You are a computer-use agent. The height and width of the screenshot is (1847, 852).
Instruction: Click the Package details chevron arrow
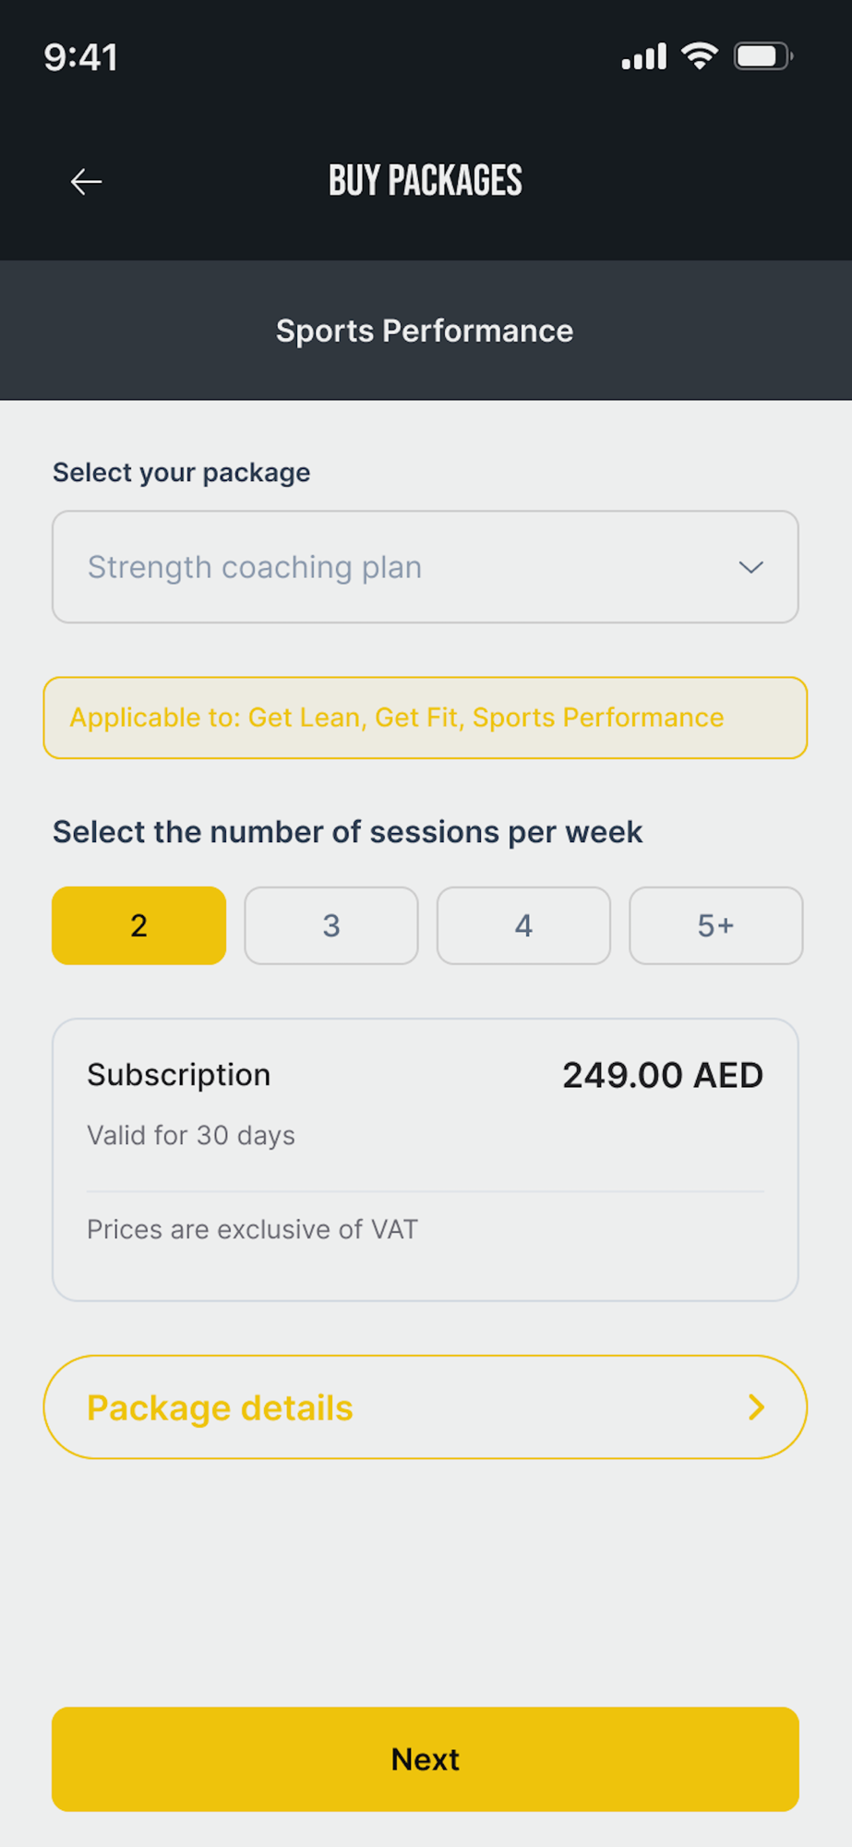[x=756, y=1407]
